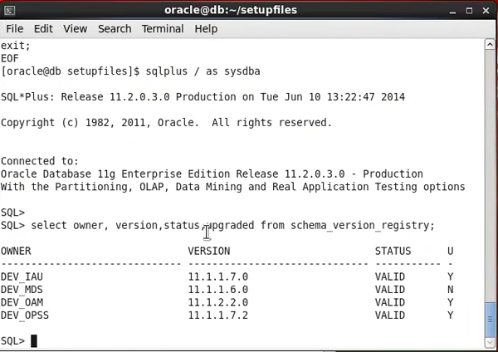Click the Copyright (c) 1982, 2011 line

point(166,123)
